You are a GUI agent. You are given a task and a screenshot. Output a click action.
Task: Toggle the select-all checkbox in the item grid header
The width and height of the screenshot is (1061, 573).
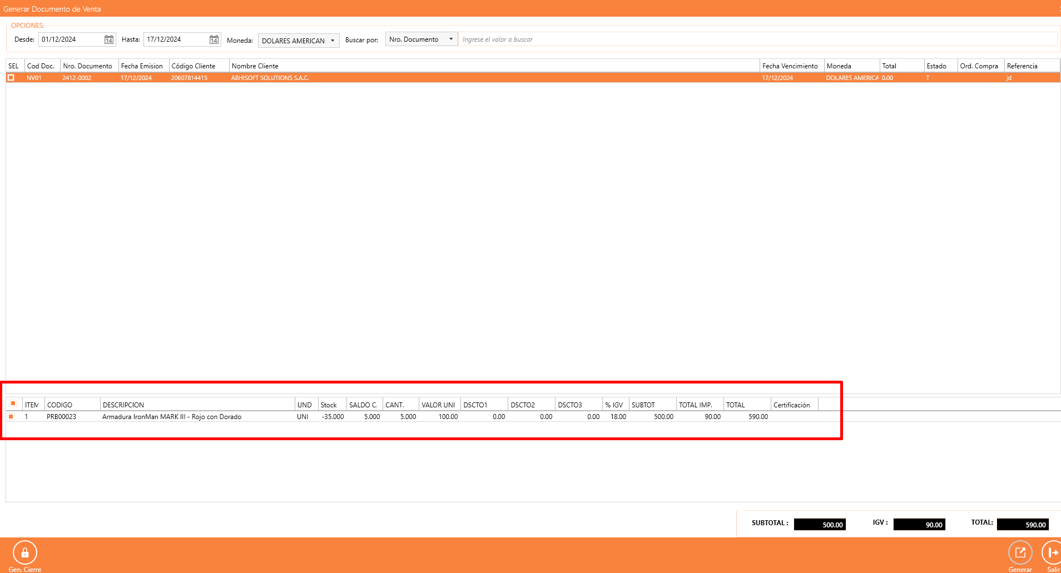13,403
